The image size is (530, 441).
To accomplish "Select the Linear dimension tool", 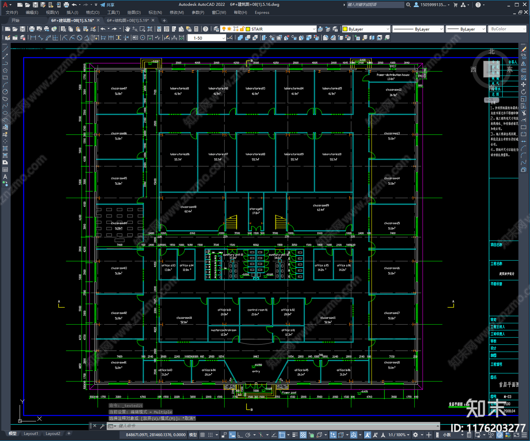I will (33, 38).
